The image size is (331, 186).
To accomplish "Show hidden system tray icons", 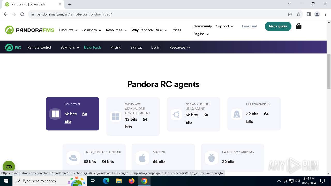I will click(x=279, y=181).
